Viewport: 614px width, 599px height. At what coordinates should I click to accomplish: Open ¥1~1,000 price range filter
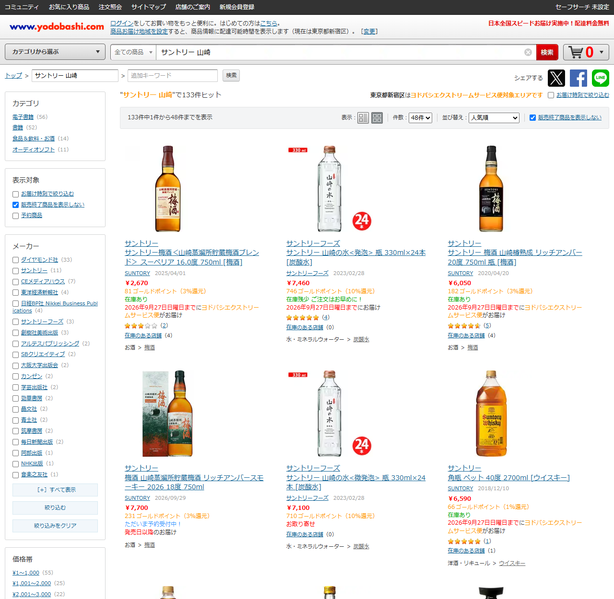[26, 573]
